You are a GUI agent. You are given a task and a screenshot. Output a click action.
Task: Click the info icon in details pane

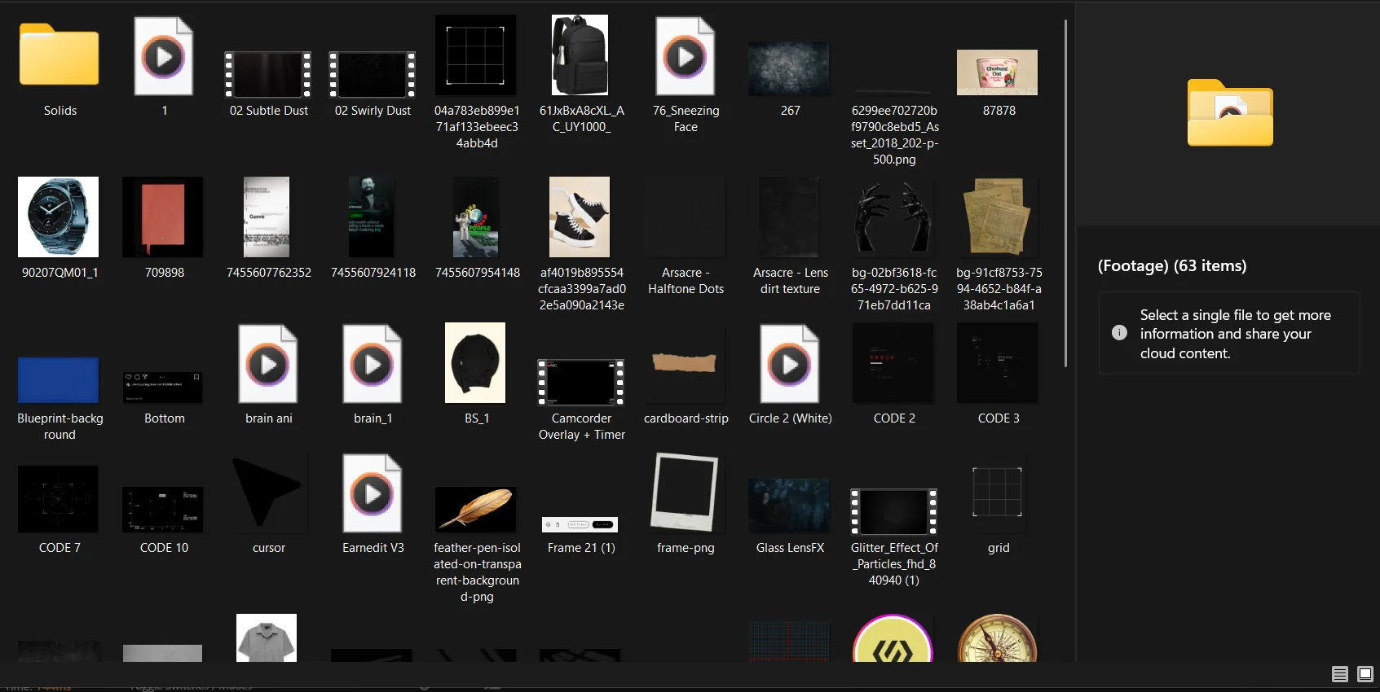[x=1119, y=333]
